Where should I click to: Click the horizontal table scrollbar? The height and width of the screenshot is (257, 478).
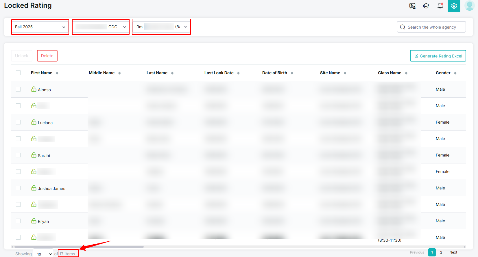tap(79, 247)
